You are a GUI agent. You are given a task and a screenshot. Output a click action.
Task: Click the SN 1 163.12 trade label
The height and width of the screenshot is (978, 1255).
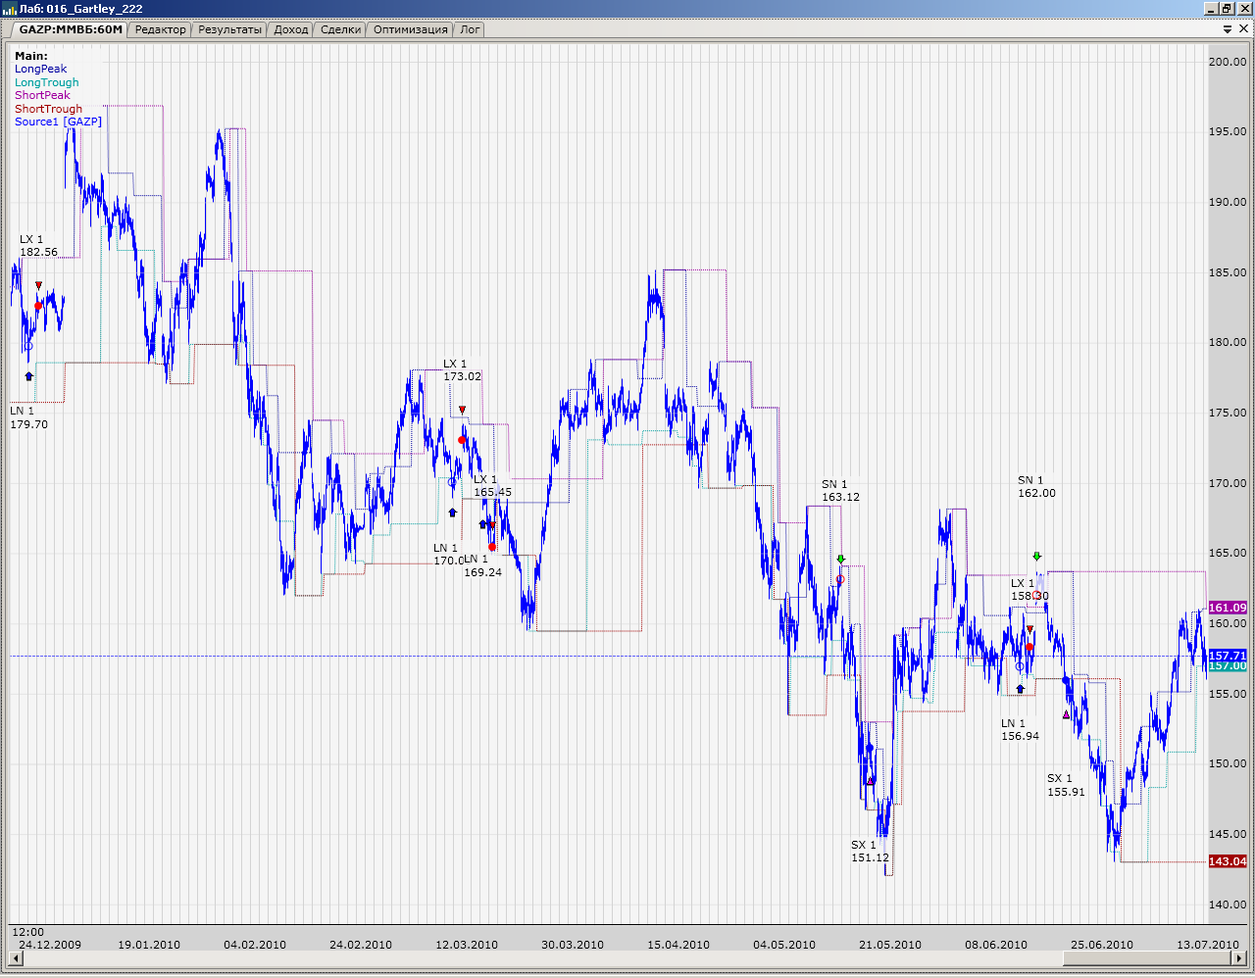pos(841,491)
